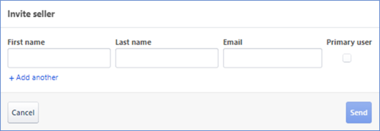
Task: Submit the seller invitation
Action: click(x=359, y=112)
